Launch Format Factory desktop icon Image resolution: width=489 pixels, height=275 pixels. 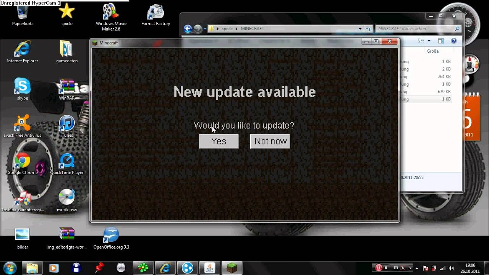point(156,15)
